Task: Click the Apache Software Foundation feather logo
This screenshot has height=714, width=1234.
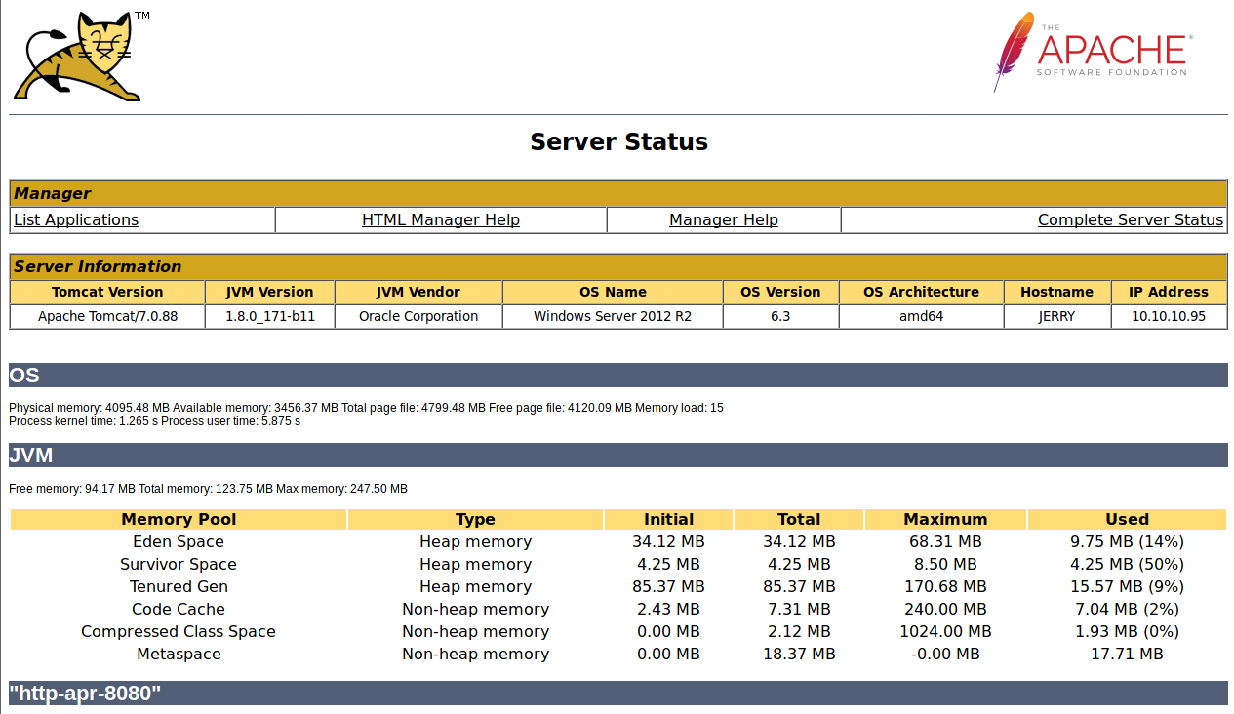Action: (x=1091, y=52)
